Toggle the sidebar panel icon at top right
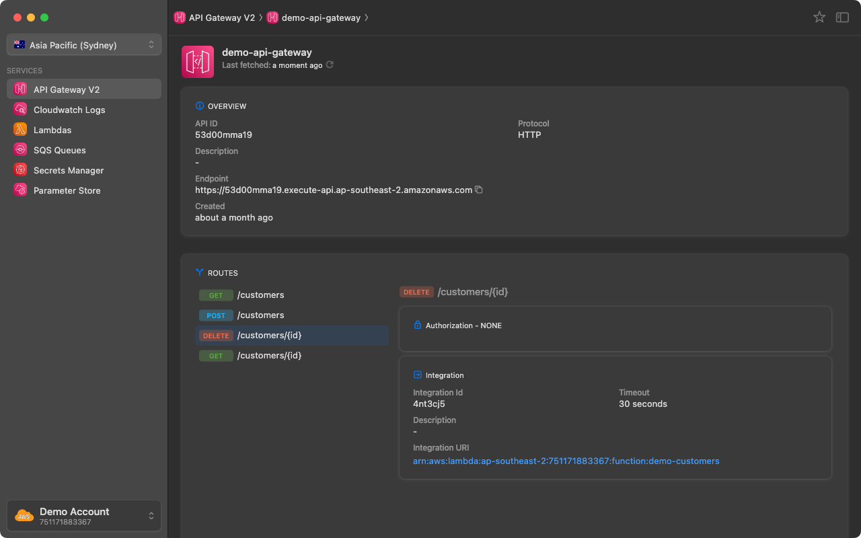861x538 pixels. pos(842,17)
